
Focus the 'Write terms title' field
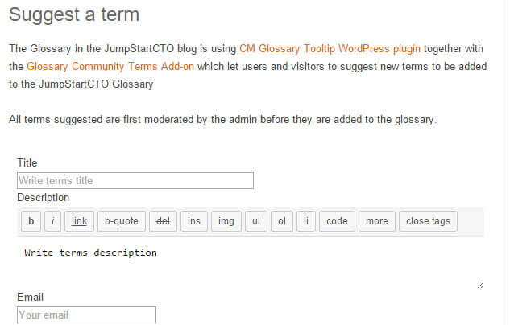[135, 180]
